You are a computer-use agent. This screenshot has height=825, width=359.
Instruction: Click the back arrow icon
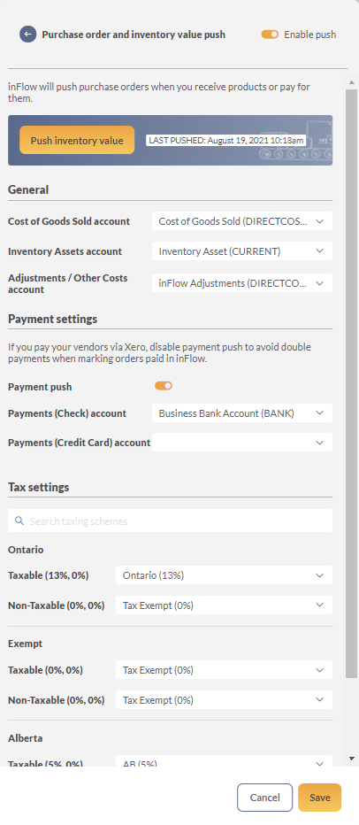tap(28, 35)
